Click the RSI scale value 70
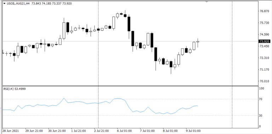This screenshot has height=134, width=272. click(261, 99)
